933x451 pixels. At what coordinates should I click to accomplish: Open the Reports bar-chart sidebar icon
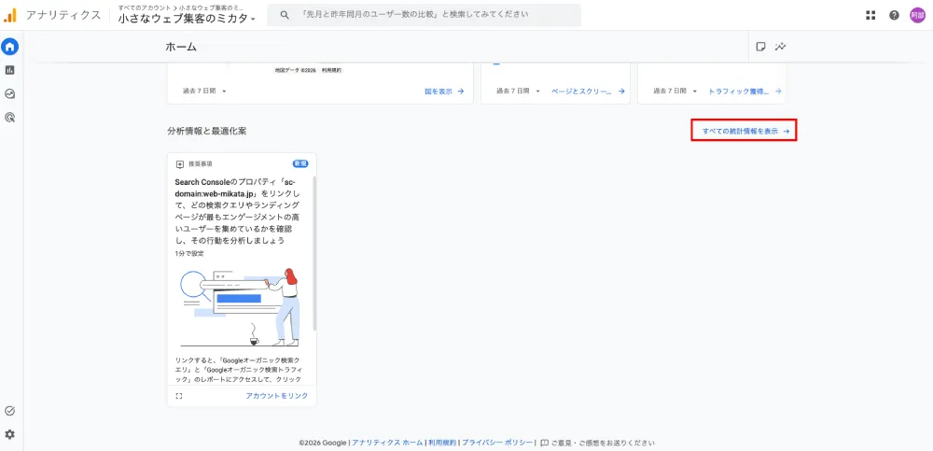pos(9,70)
